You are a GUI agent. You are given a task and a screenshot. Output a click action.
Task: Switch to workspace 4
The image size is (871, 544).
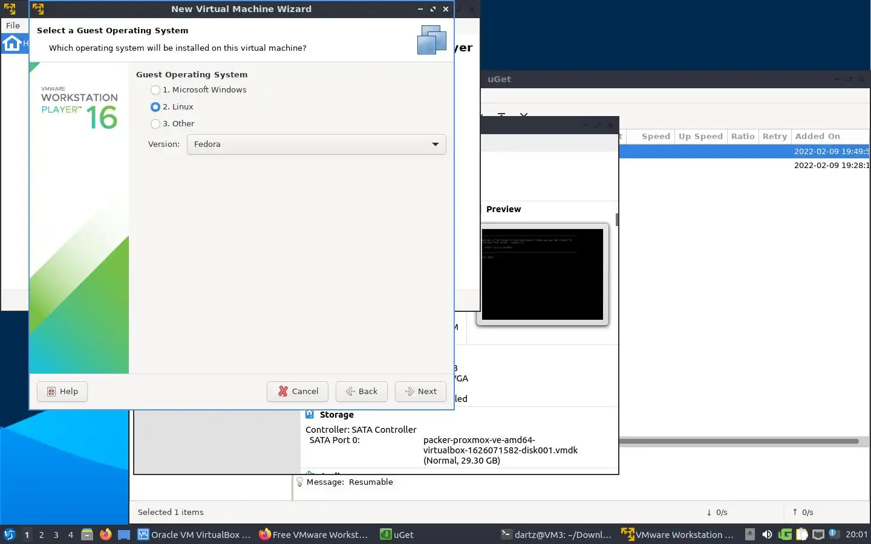click(70, 535)
